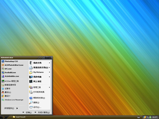This screenshot has width=159, height=119.
Task: Click the 搜索 magnifier icon
Action: pyautogui.click(x=31, y=102)
